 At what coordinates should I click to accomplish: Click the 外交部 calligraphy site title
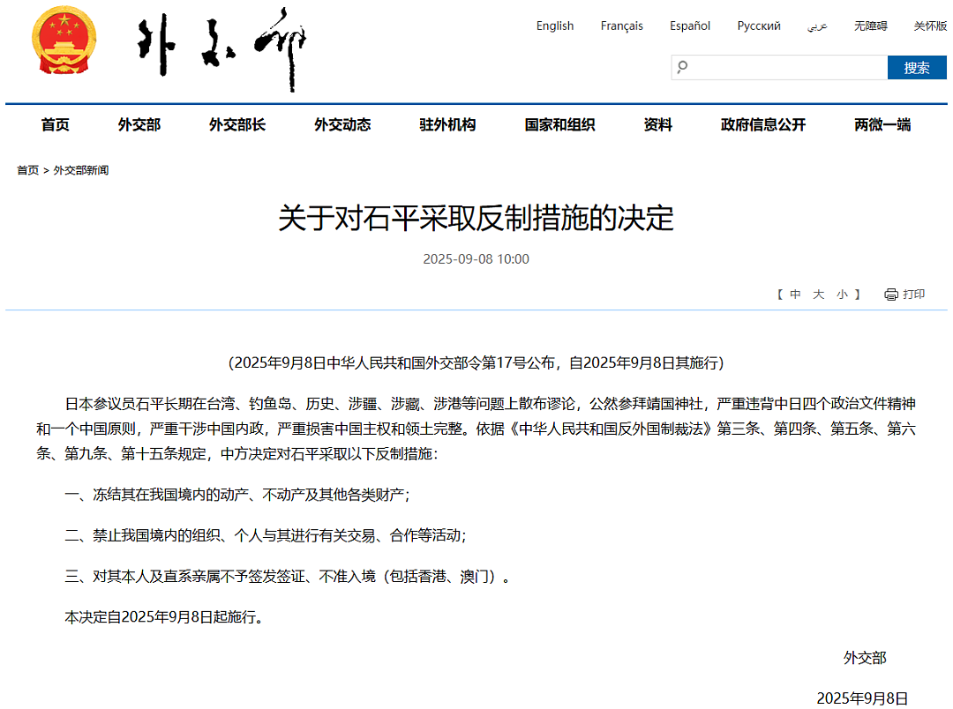pyautogui.click(x=221, y=48)
